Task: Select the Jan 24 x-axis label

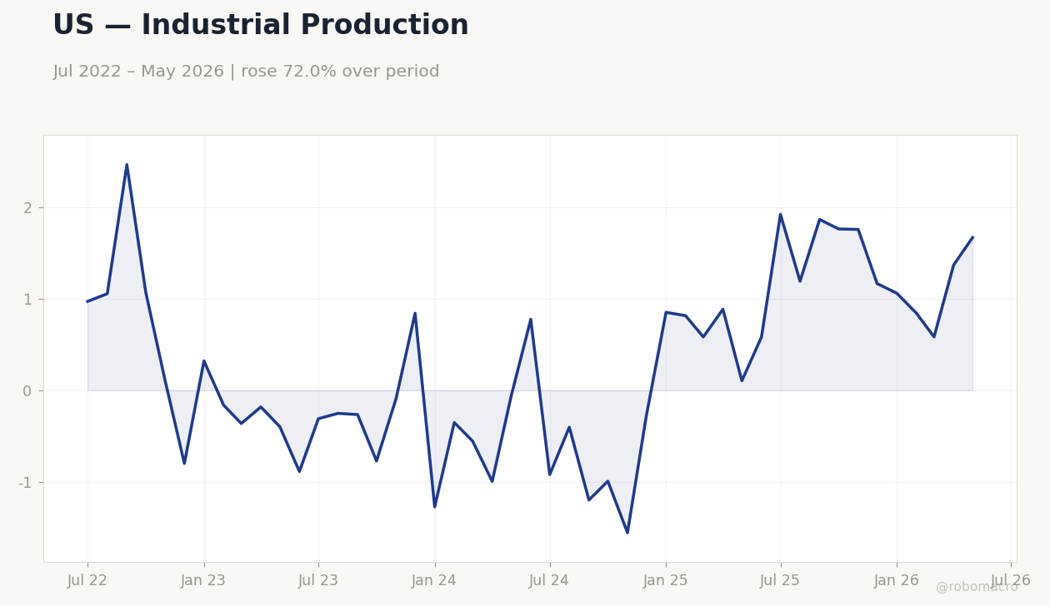Action: click(434, 581)
